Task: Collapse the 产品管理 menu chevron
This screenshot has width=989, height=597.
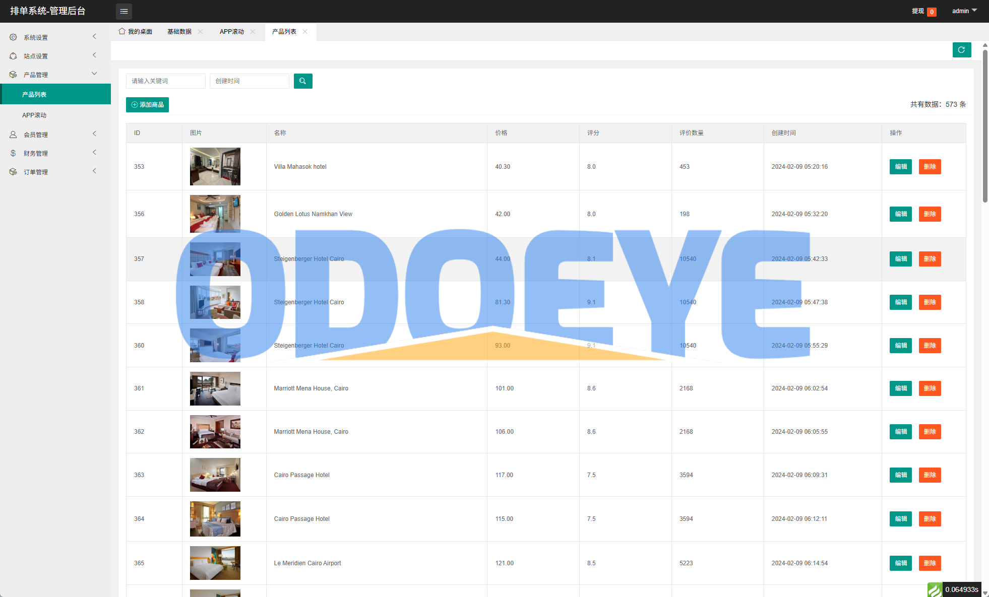Action: (x=94, y=74)
